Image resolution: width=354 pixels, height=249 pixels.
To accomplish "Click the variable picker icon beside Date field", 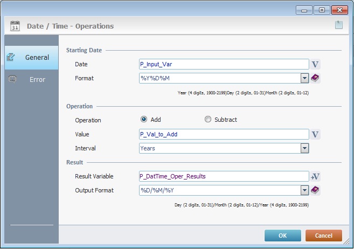I will [x=316, y=64].
